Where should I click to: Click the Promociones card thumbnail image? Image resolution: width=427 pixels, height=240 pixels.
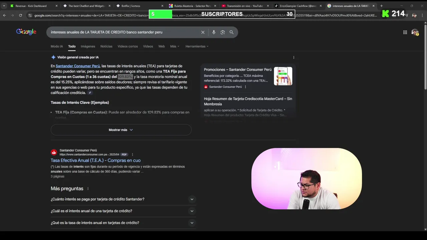[x=283, y=76]
